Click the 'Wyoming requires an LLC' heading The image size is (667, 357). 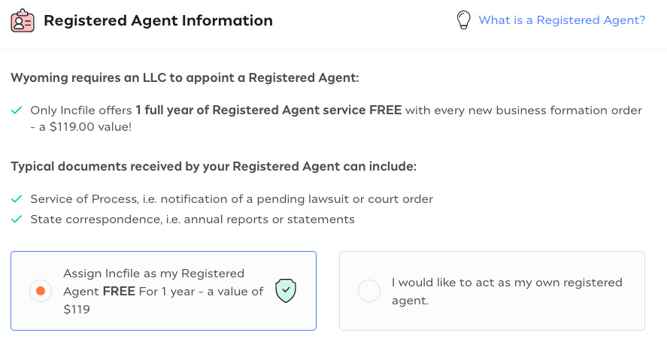pos(185,77)
